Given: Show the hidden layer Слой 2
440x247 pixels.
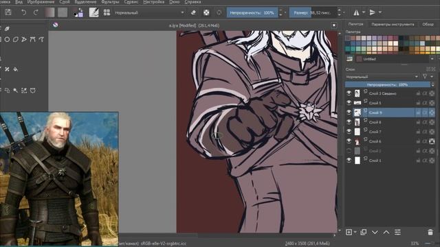Looking at the screenshot, I should 349,151.
